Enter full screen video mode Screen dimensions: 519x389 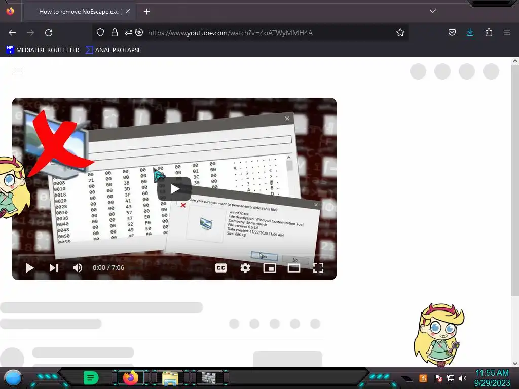pyautogui.click(x=318, y=268)
